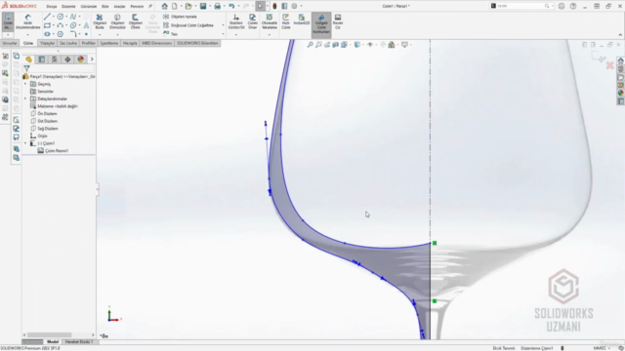This screenshot has height=351, width=625.
Task: Select the Spline sketch tool
Action: click(73, 17)
